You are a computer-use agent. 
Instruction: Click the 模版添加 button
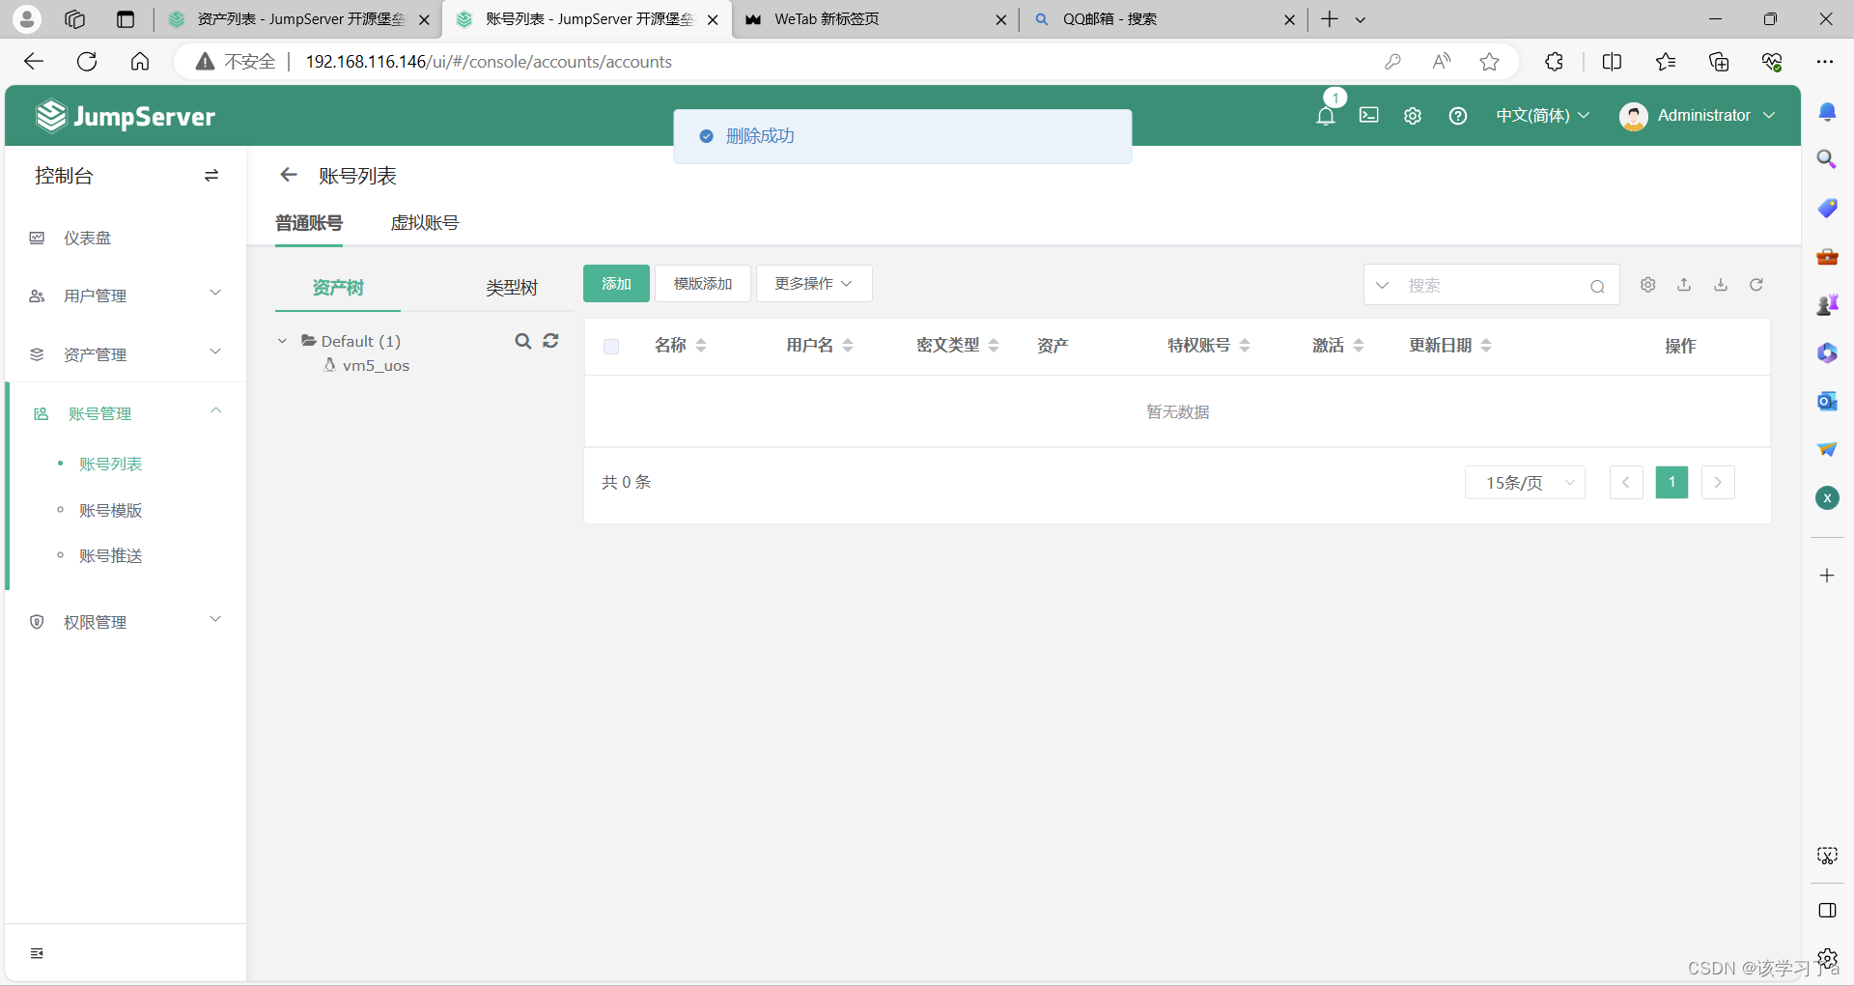click(703, 284)
